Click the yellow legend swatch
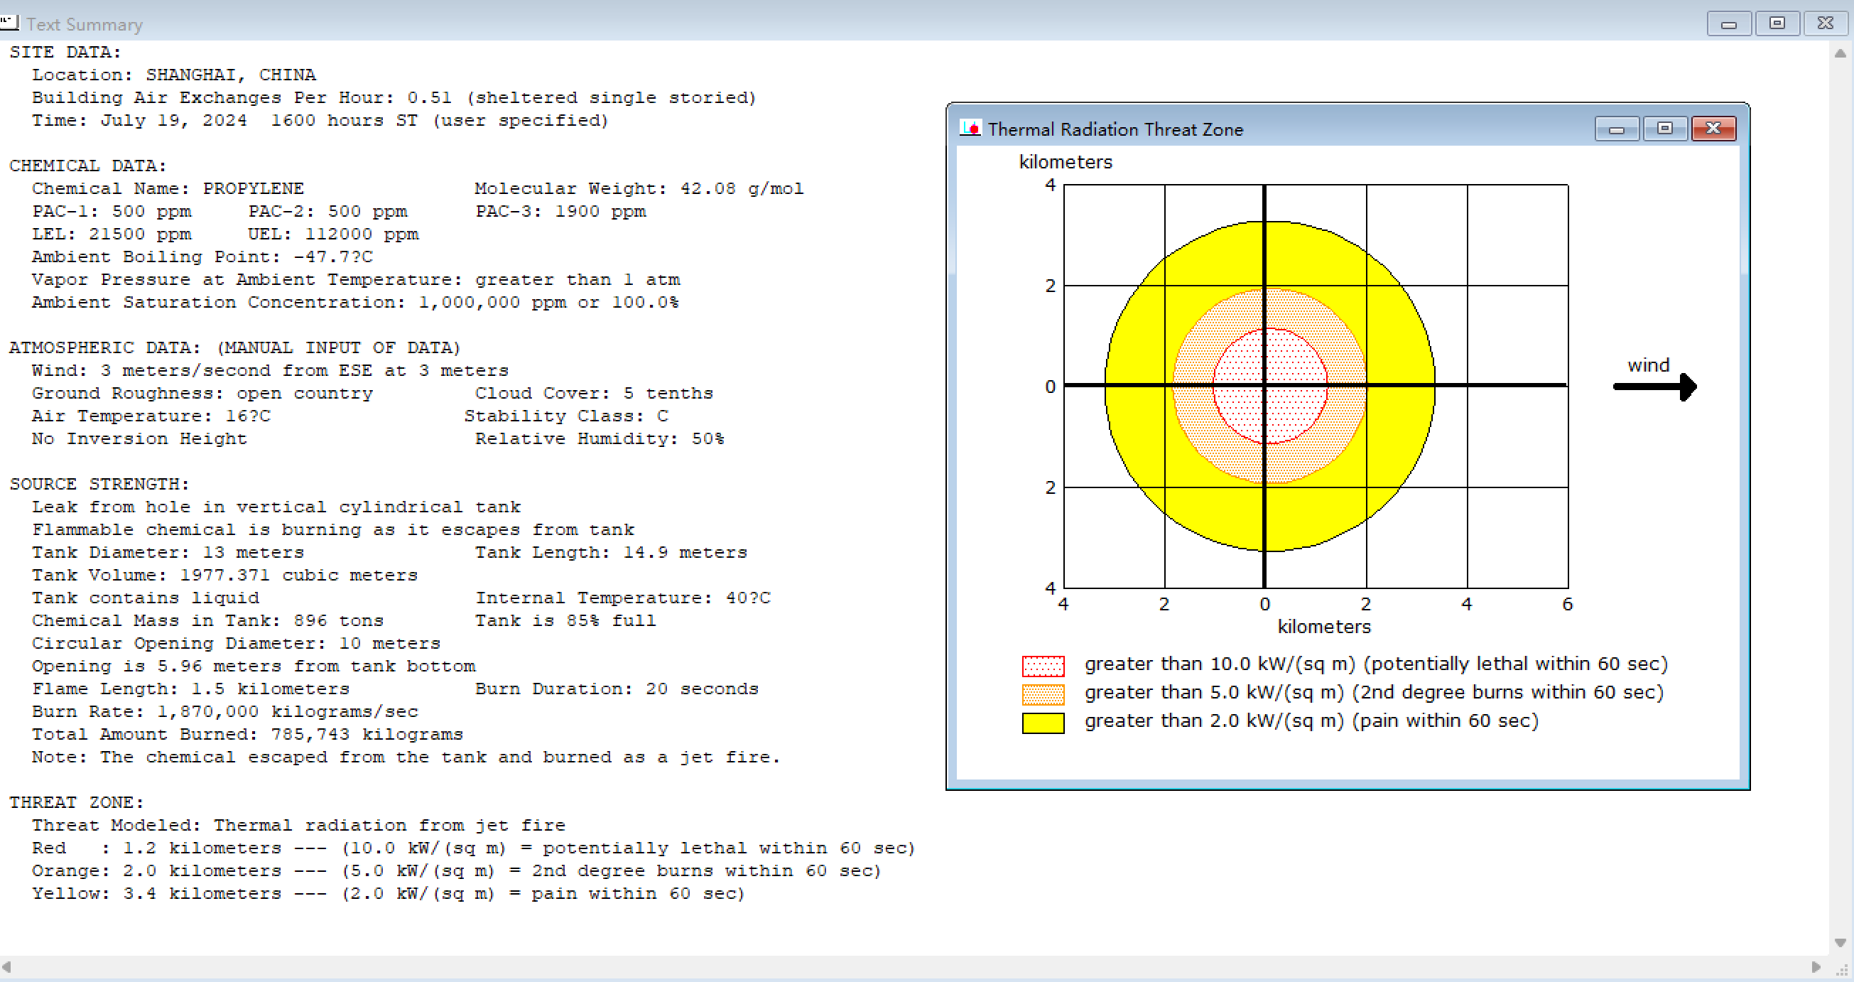The image size is (1854, 982). tap(1042, 722)
